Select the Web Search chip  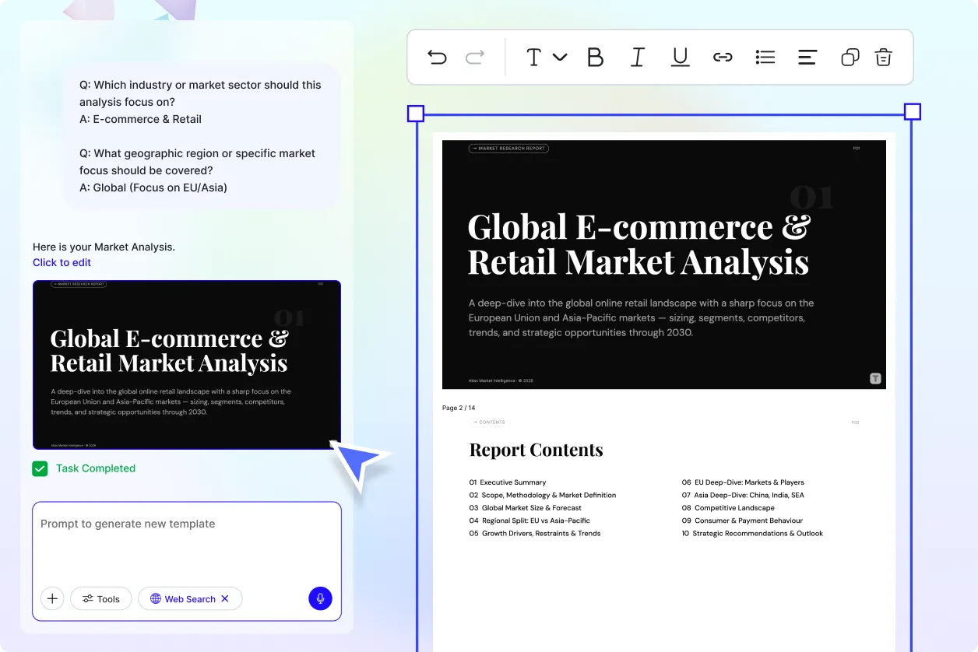click(190, 598)
